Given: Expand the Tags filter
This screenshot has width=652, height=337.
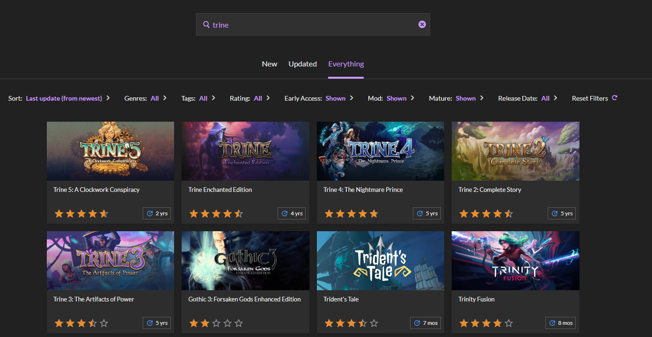Looking at the screenshot, I should tap(198, 98).
